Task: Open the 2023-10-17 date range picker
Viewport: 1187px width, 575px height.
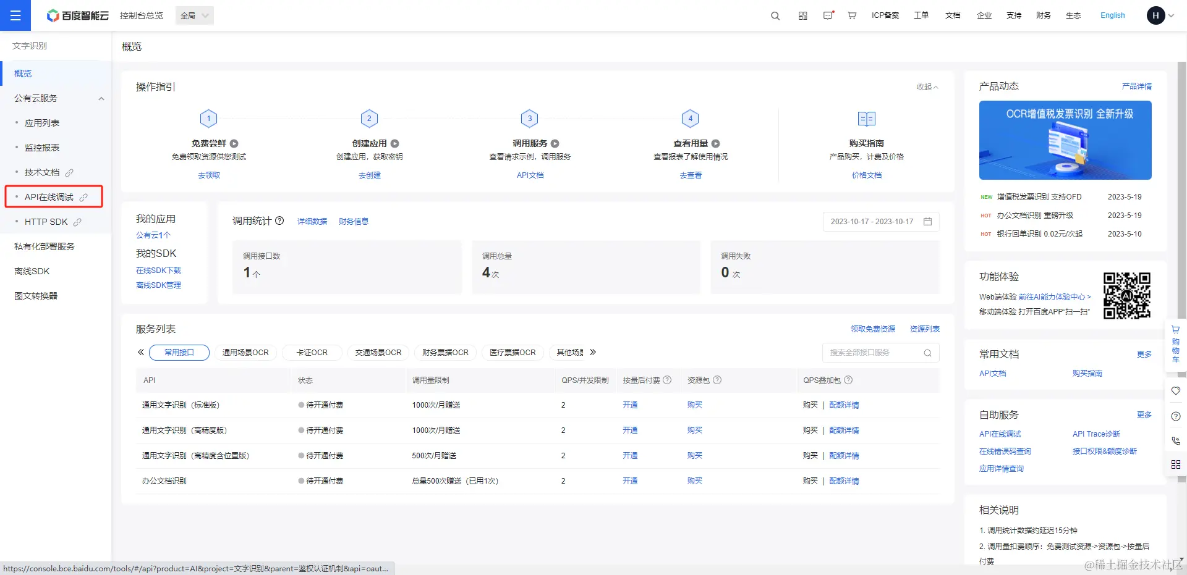Action: (881, 221)
